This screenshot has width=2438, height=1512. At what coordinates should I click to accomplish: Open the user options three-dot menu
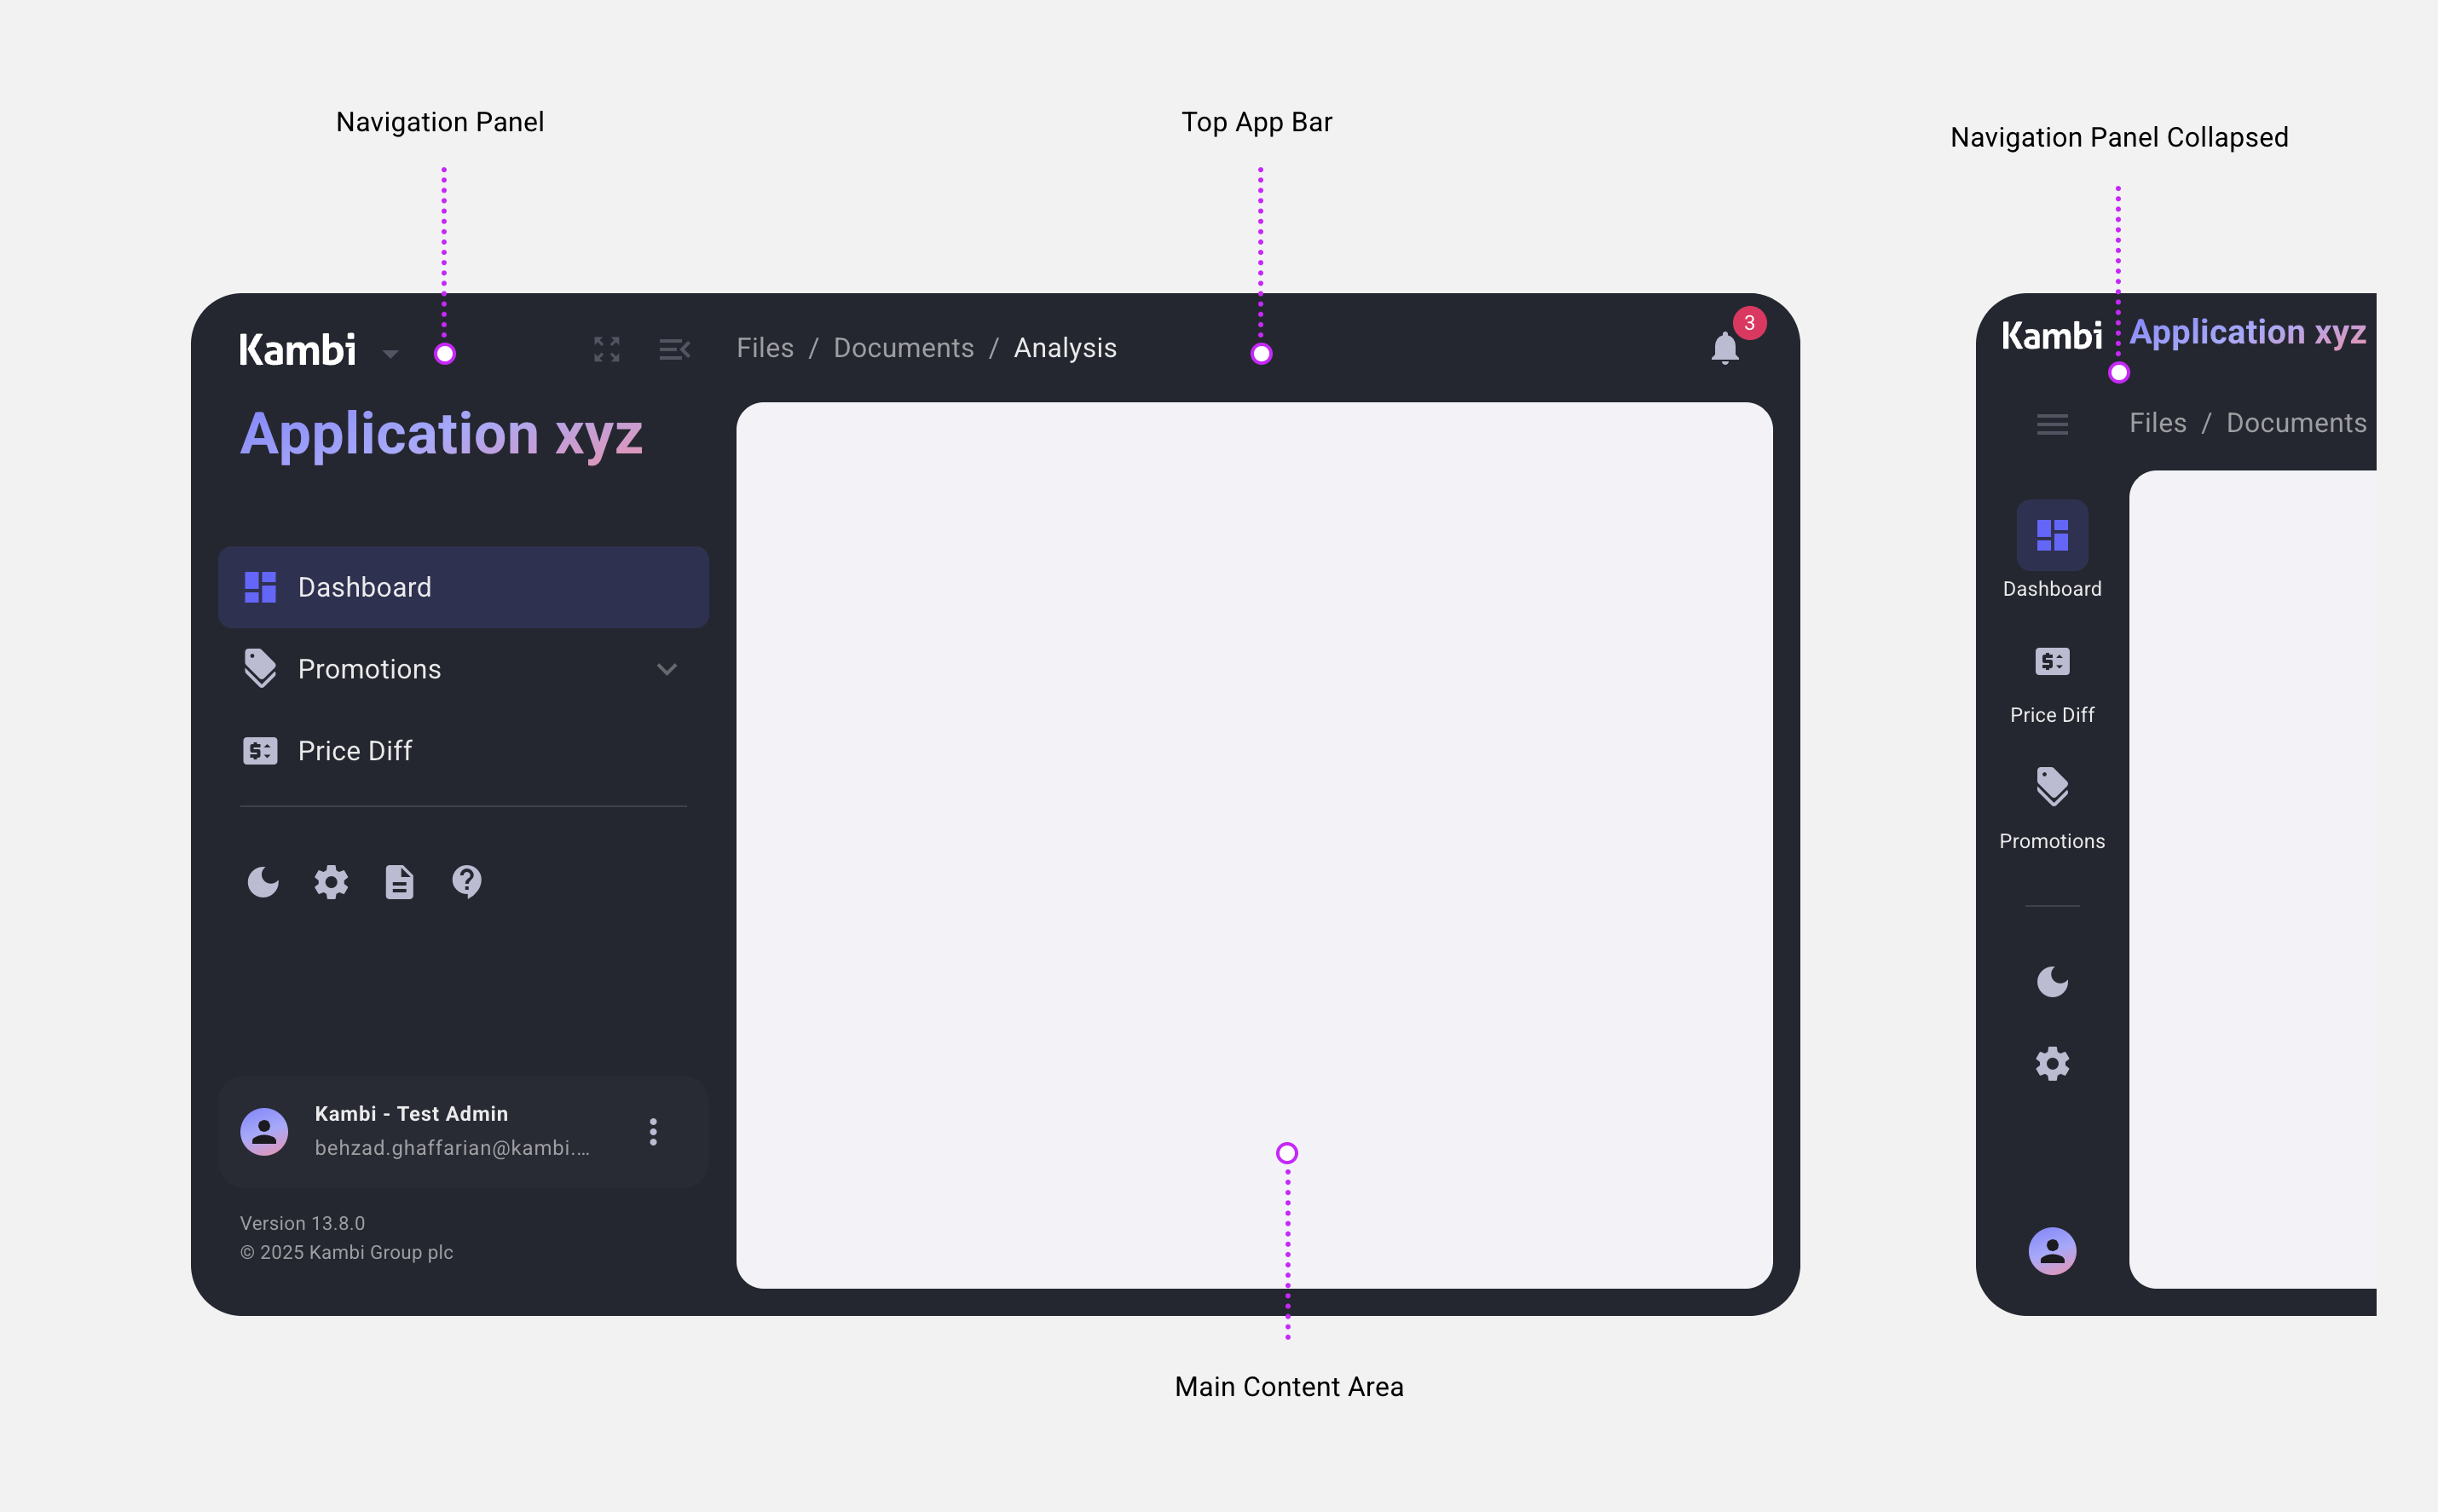[653, 1132]
